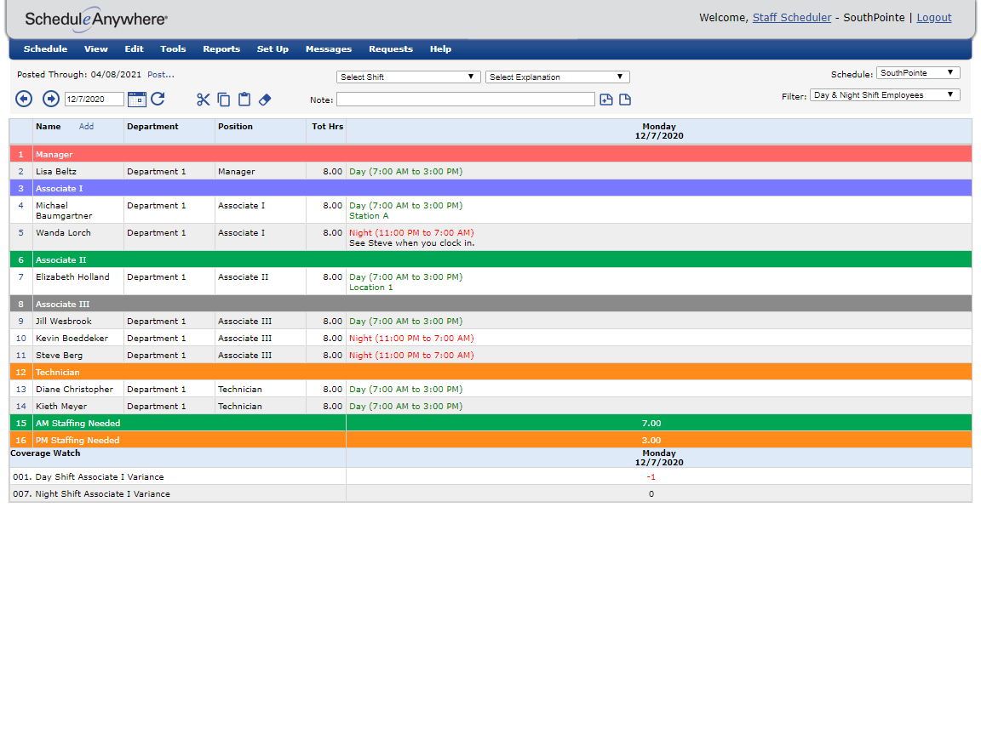Click the Post... link

point(161,74)
